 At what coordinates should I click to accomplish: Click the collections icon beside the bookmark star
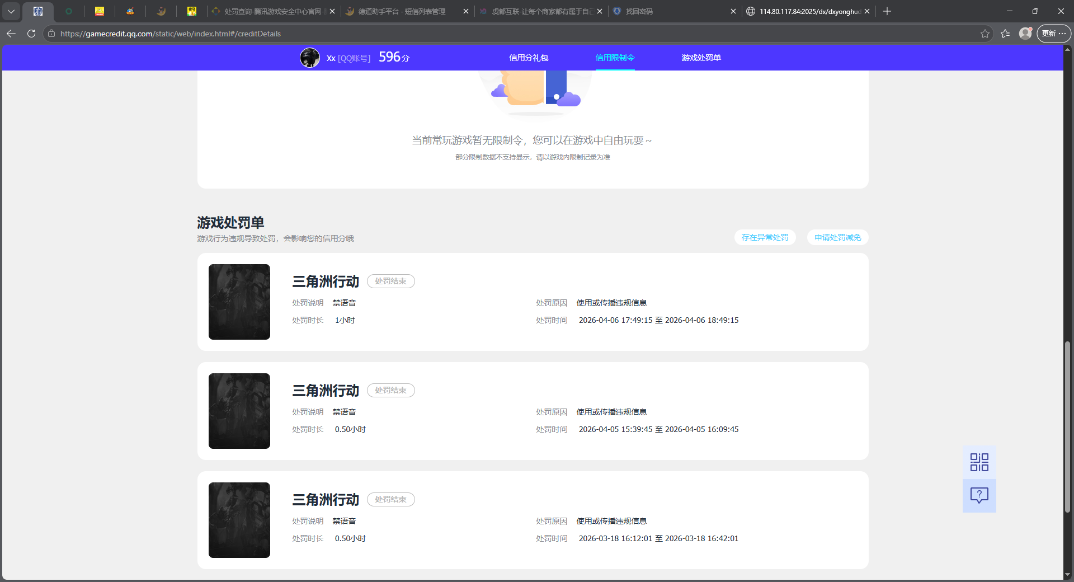1005,34
